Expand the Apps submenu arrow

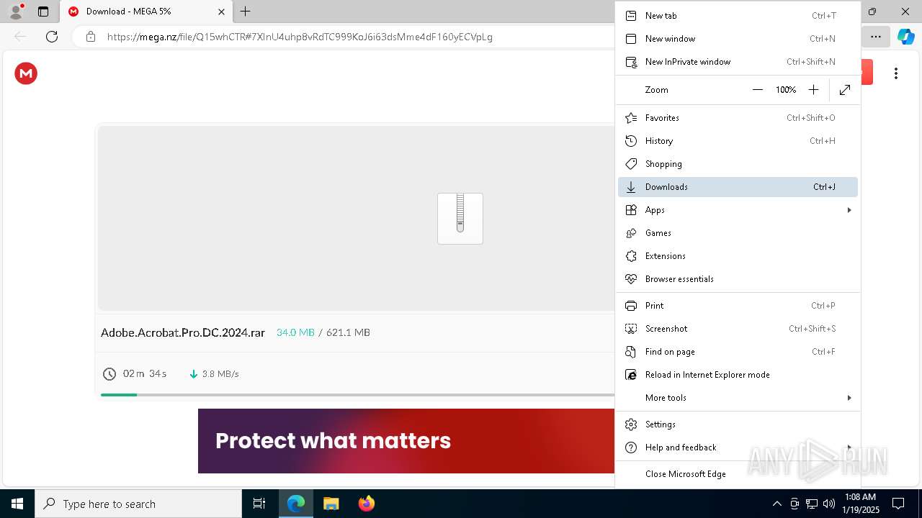coord(849,210)
